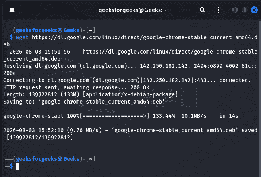
Task: Click the Length 139922812 (133M) line
Action: 91,95
